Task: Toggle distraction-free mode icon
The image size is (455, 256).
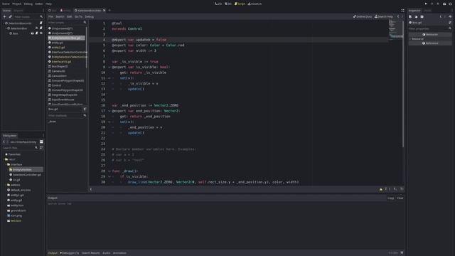Action: (402, 11)
